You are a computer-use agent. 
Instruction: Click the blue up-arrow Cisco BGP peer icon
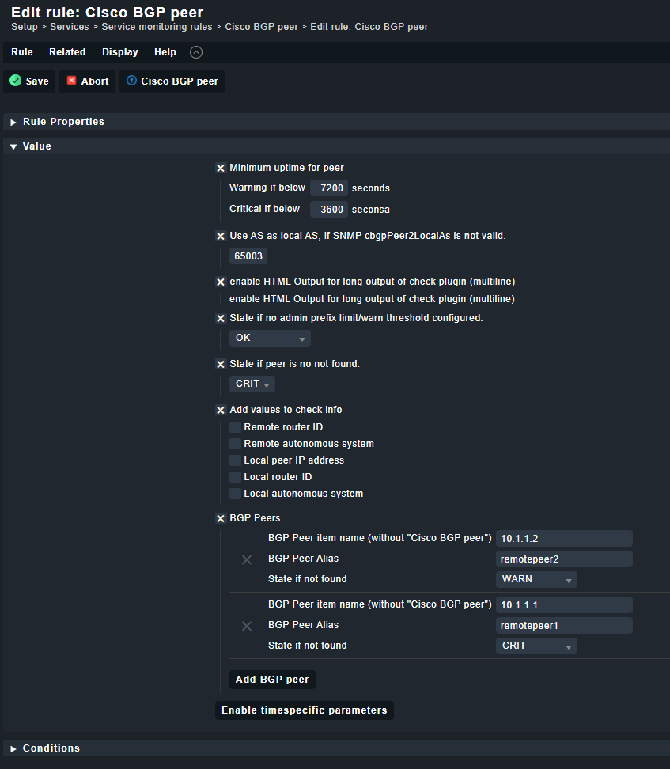pyautogui.click(x=131, y=81)
